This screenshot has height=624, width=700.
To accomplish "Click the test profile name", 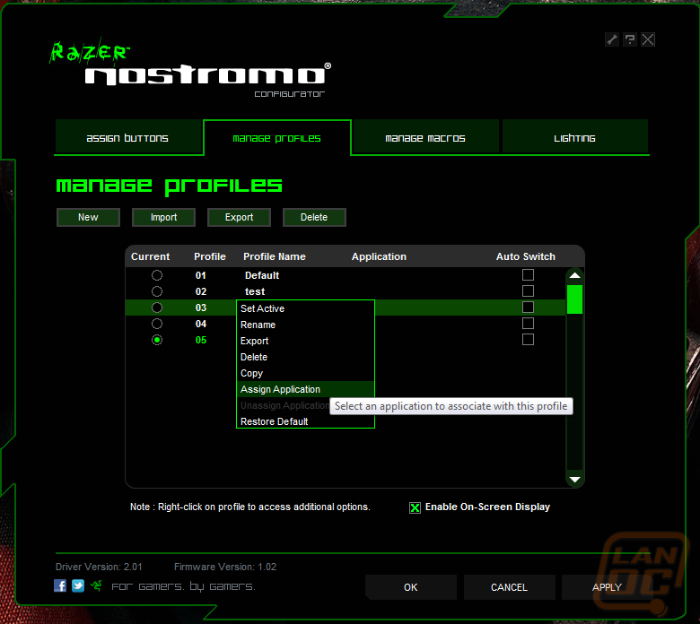I will tap(255, 291).
